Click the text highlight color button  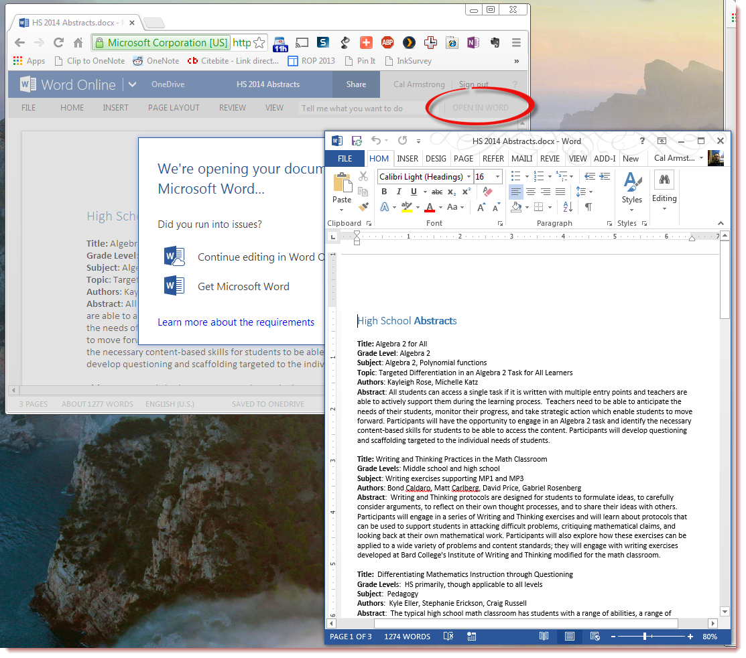(406, 207)
